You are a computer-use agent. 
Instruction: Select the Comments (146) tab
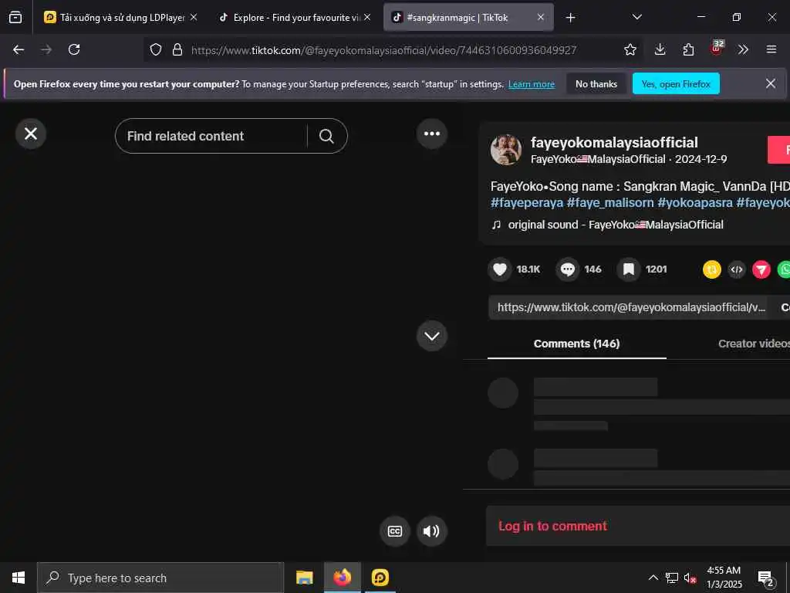tap(577, 344)
